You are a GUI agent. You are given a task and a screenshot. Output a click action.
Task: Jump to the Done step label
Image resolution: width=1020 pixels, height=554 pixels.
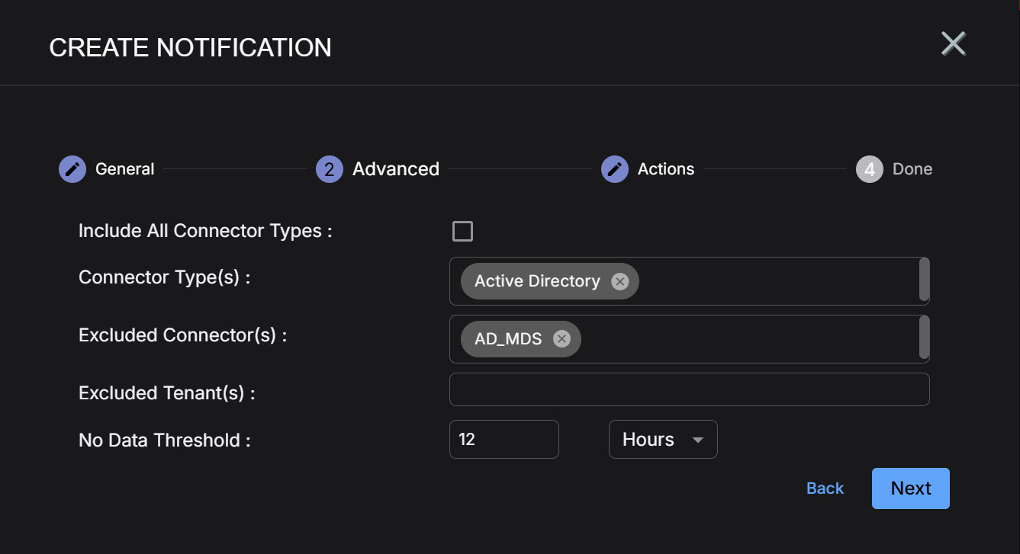click(912, 169)
